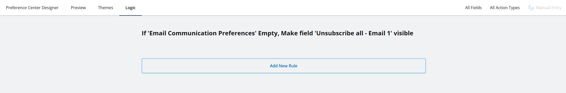Screen dimensions: 566x93
Task: Open the All Fields filter dropdown
Action: (473, 8)
